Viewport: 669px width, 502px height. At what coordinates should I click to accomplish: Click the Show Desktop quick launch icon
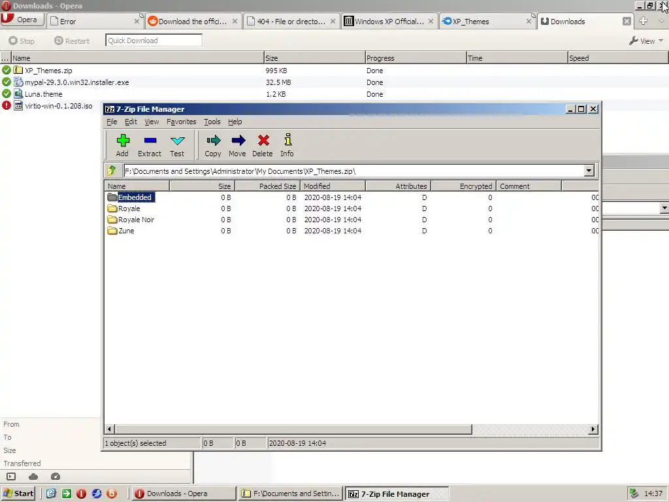coord(51,494)
